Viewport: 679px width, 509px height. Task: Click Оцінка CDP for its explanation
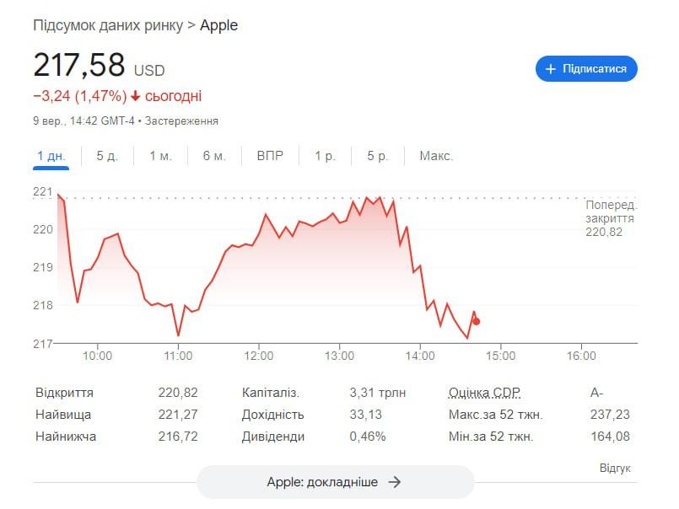(484, 392)
